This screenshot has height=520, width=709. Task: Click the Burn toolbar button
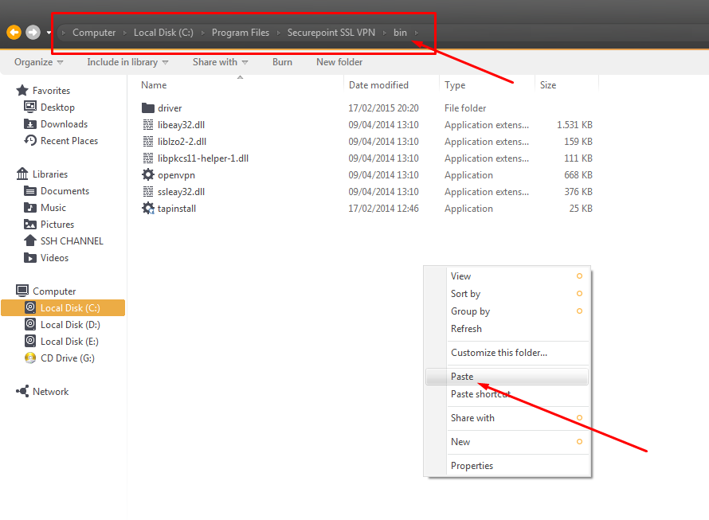point(282,62)
